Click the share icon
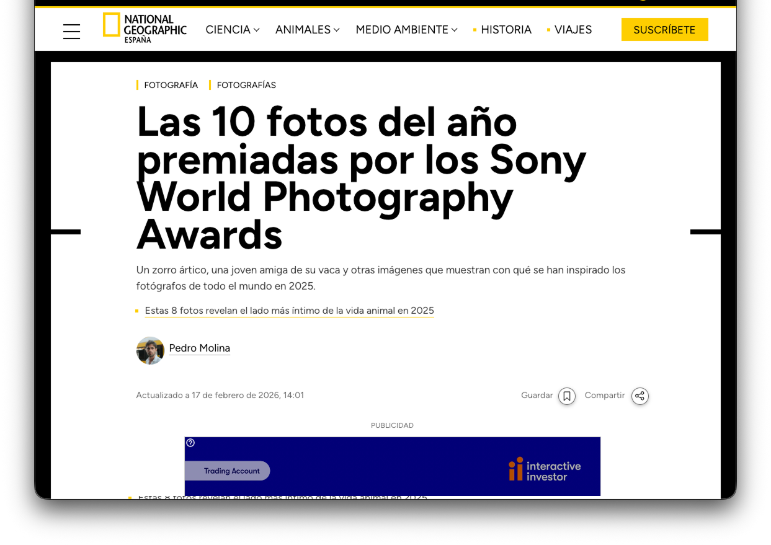771x545 pixels. point(640,396)
